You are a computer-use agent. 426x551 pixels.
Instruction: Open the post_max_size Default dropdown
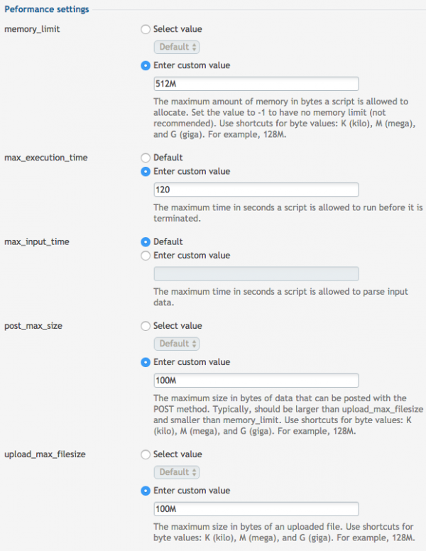pyautogui.click(x=177, y=344)
